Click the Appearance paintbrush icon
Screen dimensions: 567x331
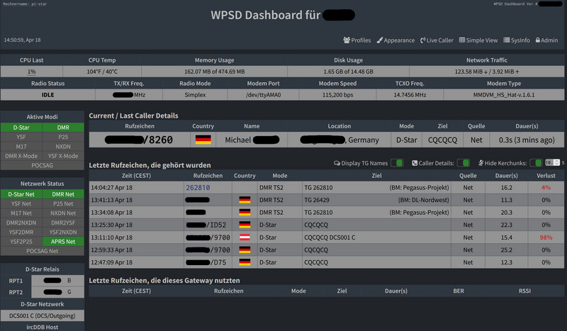(x=379, y=40)
